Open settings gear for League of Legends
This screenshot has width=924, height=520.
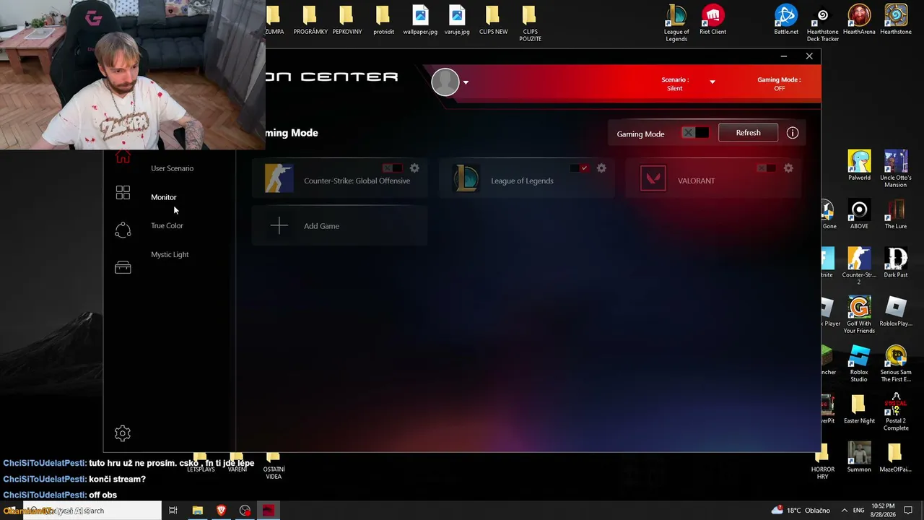click(601, 168)
